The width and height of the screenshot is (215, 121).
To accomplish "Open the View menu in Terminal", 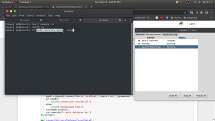I will tap(21, 16).
